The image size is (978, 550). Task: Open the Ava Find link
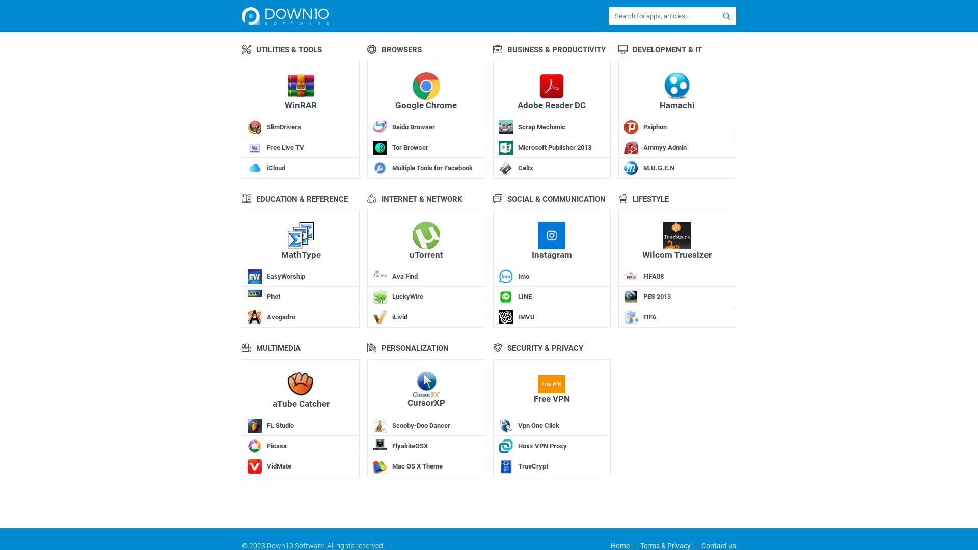(405, 277)
